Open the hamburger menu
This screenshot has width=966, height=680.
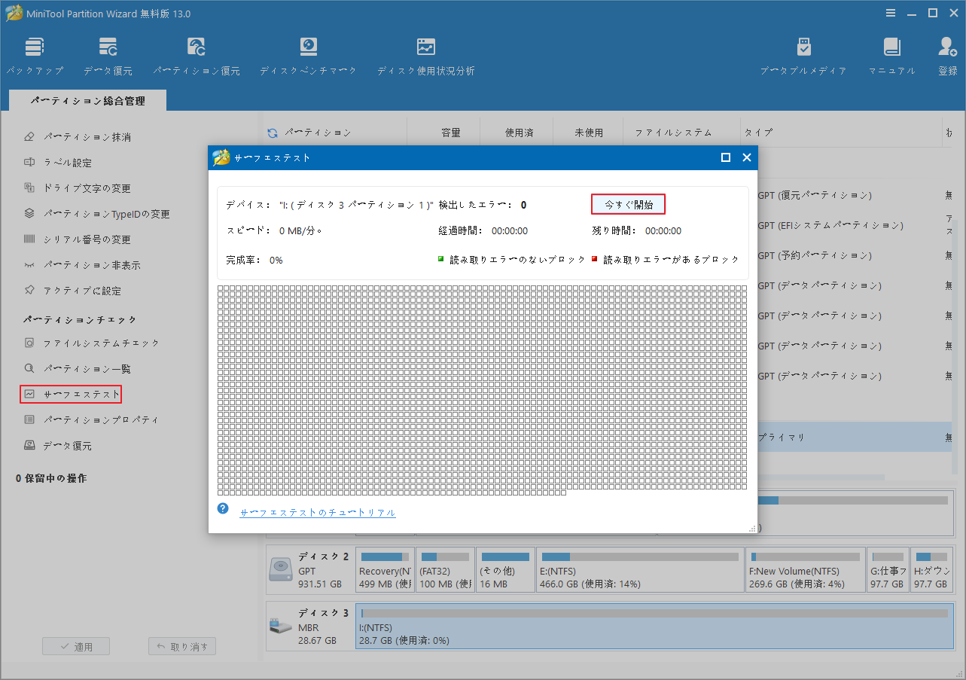[x=890, y=12]
